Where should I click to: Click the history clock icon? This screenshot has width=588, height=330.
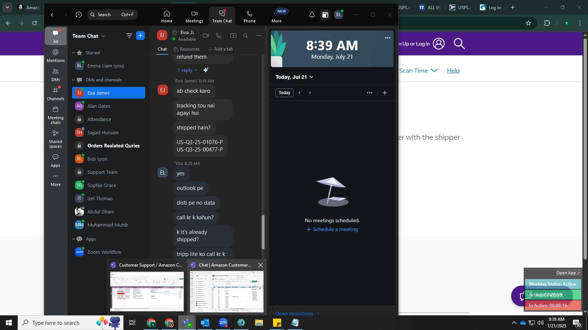(78, 15)
